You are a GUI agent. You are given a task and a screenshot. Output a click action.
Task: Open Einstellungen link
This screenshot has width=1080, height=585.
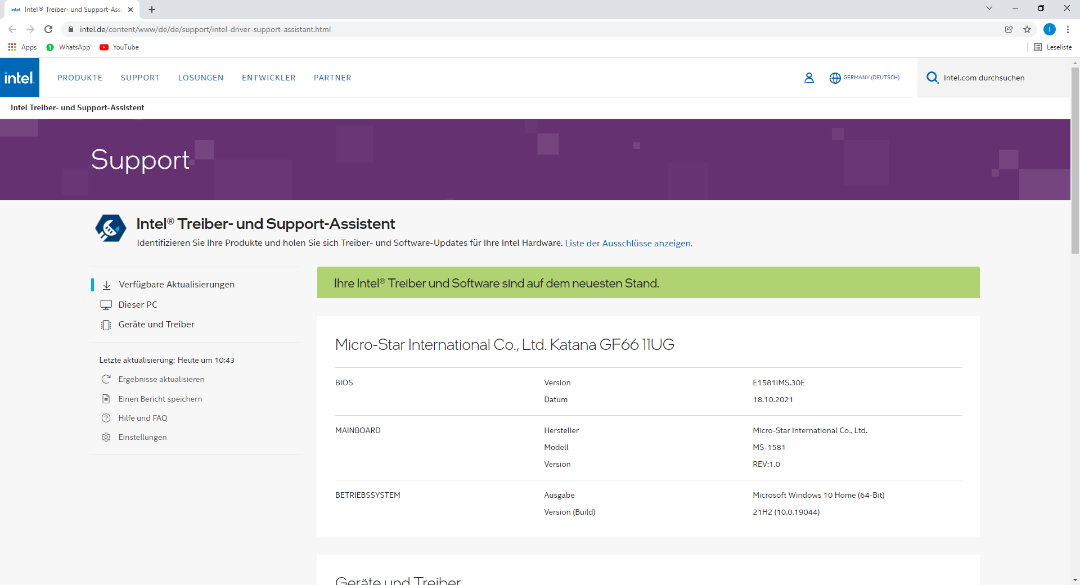tap(142, 437)
